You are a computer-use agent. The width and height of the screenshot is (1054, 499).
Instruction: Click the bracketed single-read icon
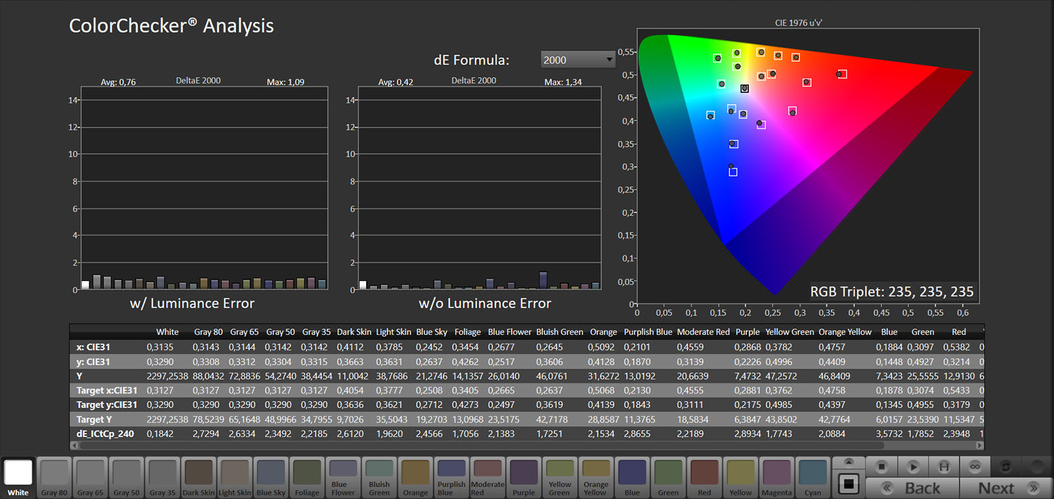coord(944,467)
